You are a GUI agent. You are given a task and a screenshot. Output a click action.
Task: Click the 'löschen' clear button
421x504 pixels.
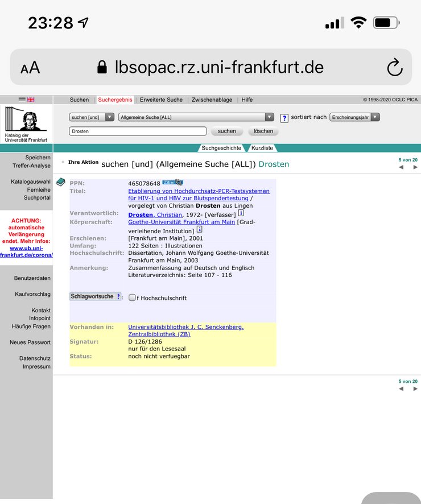263,131
